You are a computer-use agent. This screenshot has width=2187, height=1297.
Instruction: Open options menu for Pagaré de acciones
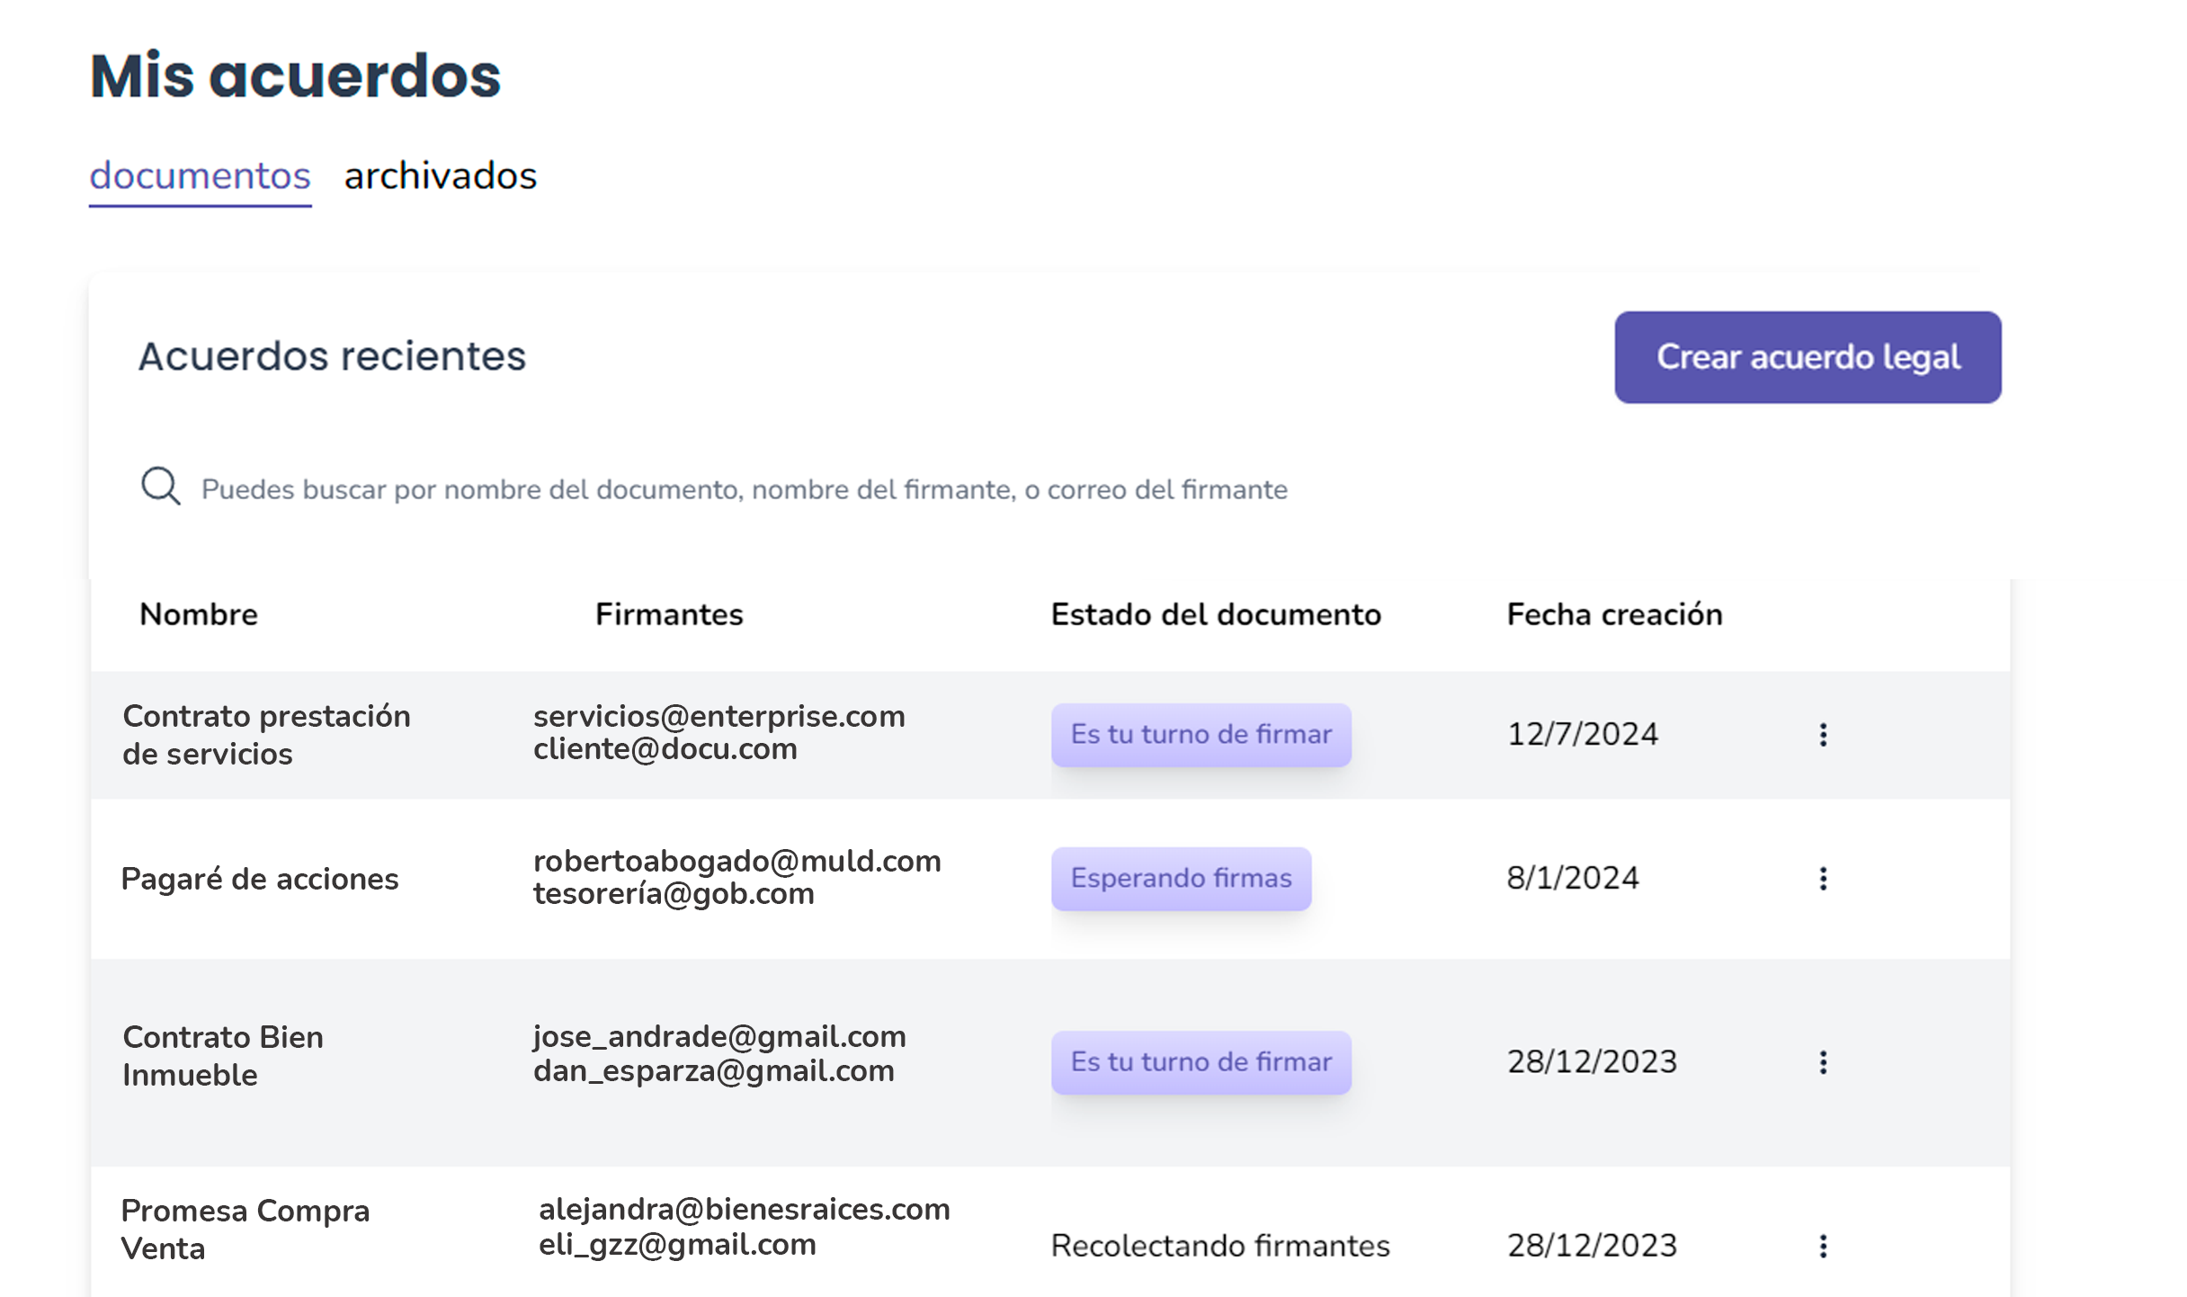click(x=1824, y=879)
